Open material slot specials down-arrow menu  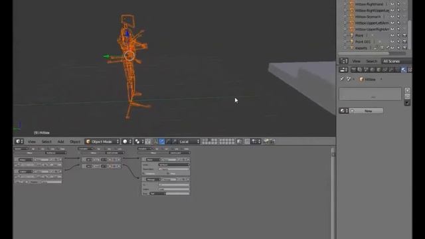click(x=407, y=103)
